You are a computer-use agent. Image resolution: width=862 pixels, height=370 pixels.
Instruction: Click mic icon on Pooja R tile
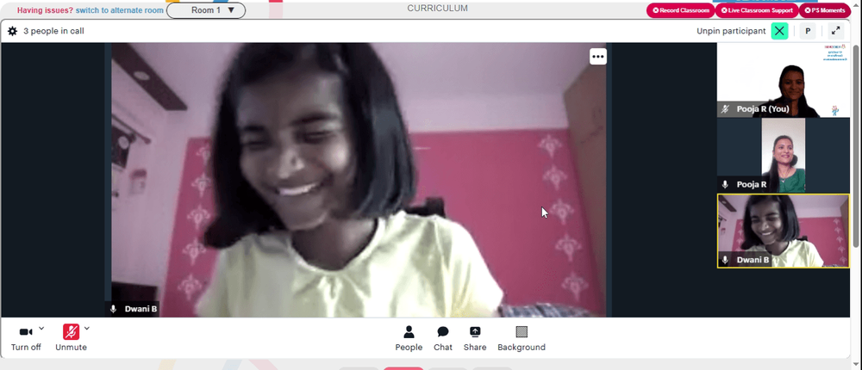pos(726,184)
